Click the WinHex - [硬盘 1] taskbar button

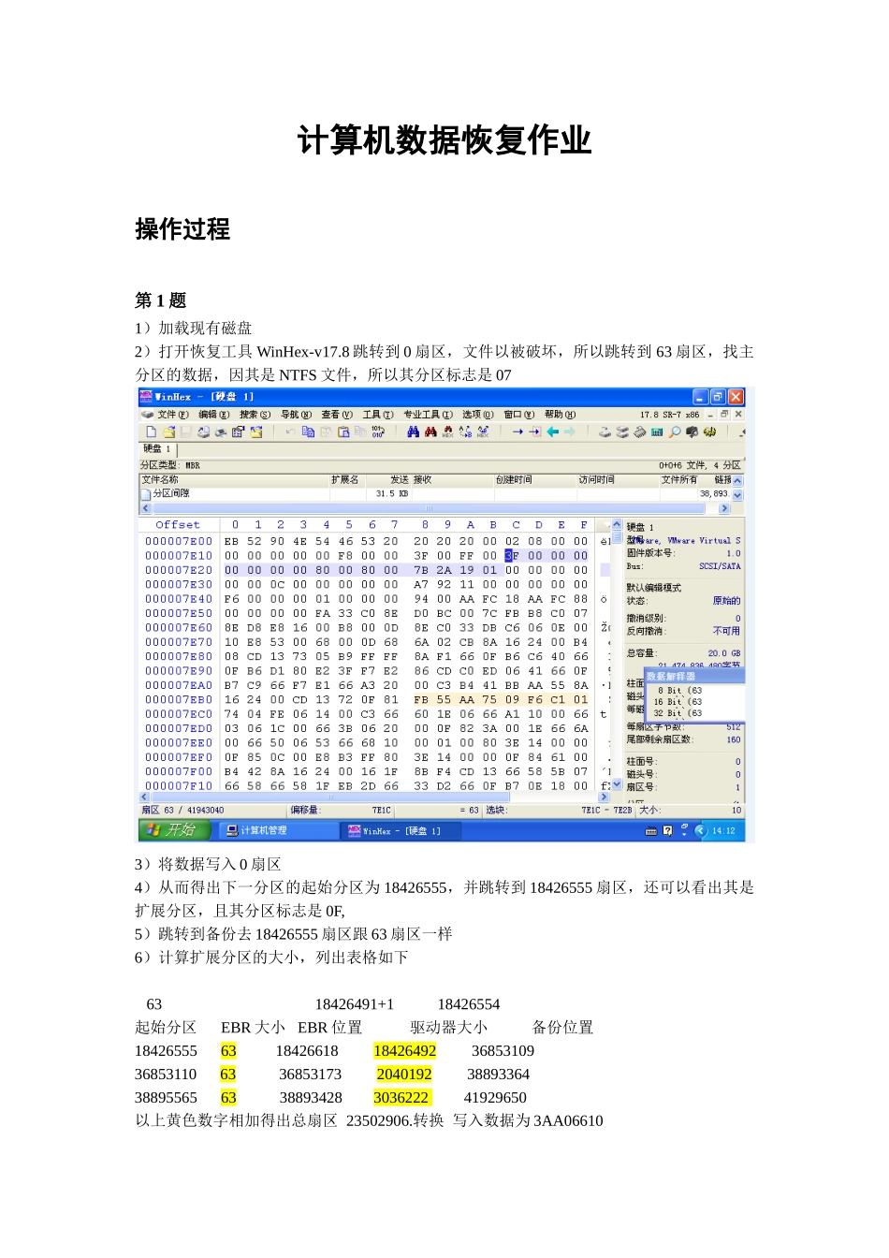pyautogui.click(x=402, y=830)
